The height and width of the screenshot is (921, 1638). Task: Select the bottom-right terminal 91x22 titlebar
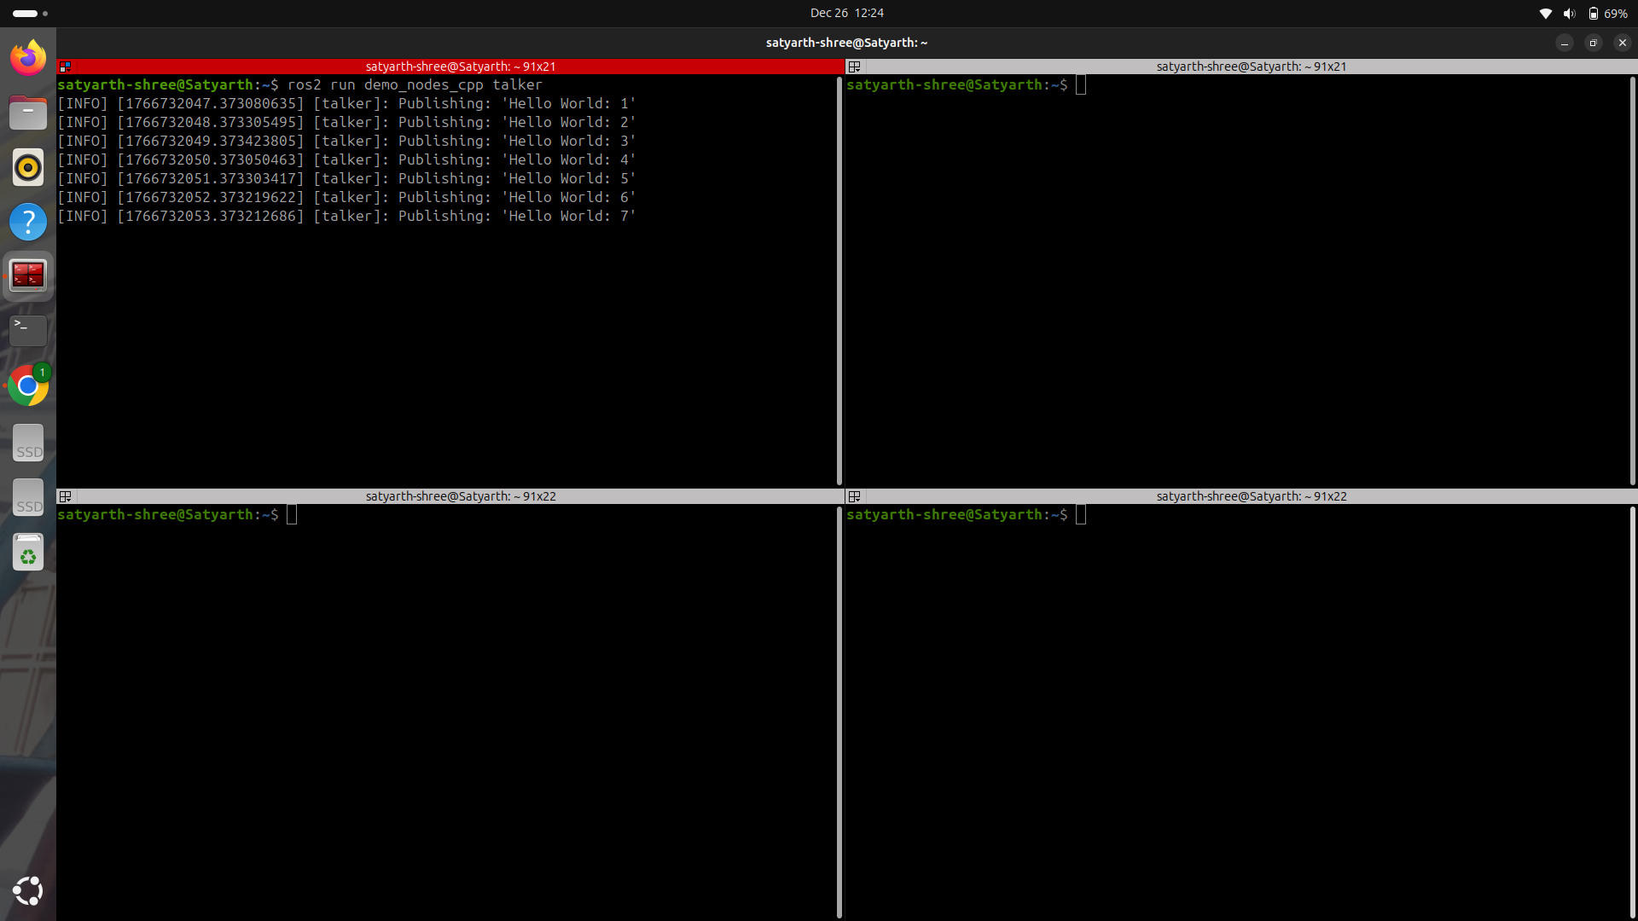[x=1240, y=496]
